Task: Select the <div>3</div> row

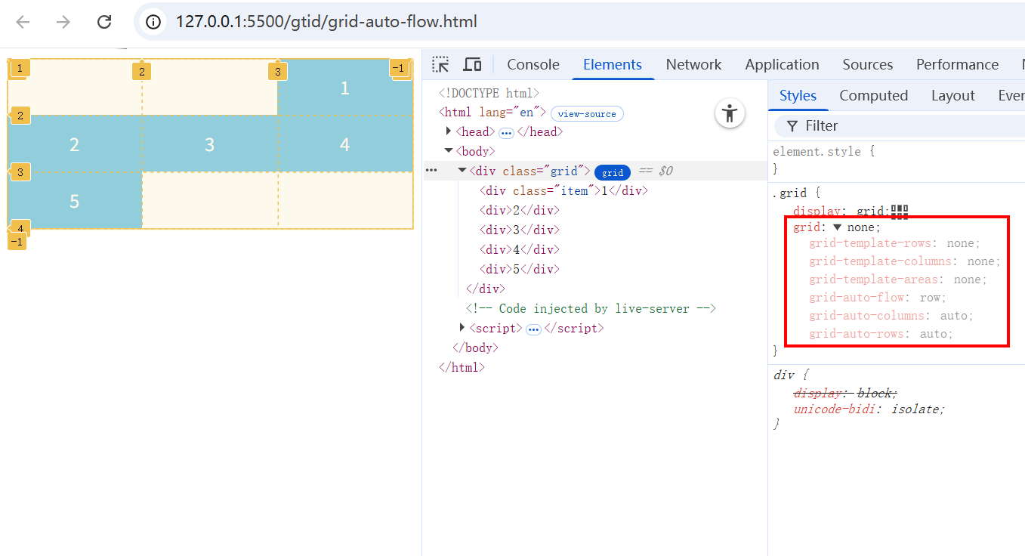Action: coord(520,230)
